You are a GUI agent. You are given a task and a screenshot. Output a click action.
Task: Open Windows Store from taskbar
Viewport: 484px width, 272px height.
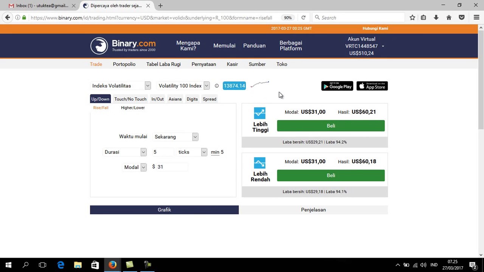tap(95, 265)
